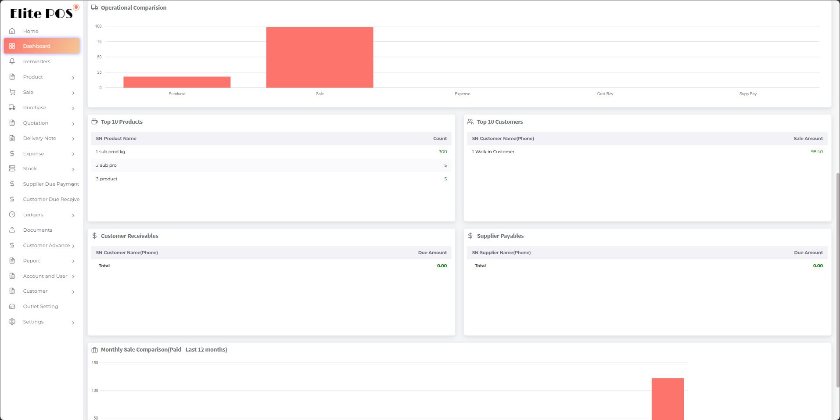This screenshot has width=840, height=420.
Task: Click the briefcase icon on Monthly Sale Comparison
Action: (94, 349)
